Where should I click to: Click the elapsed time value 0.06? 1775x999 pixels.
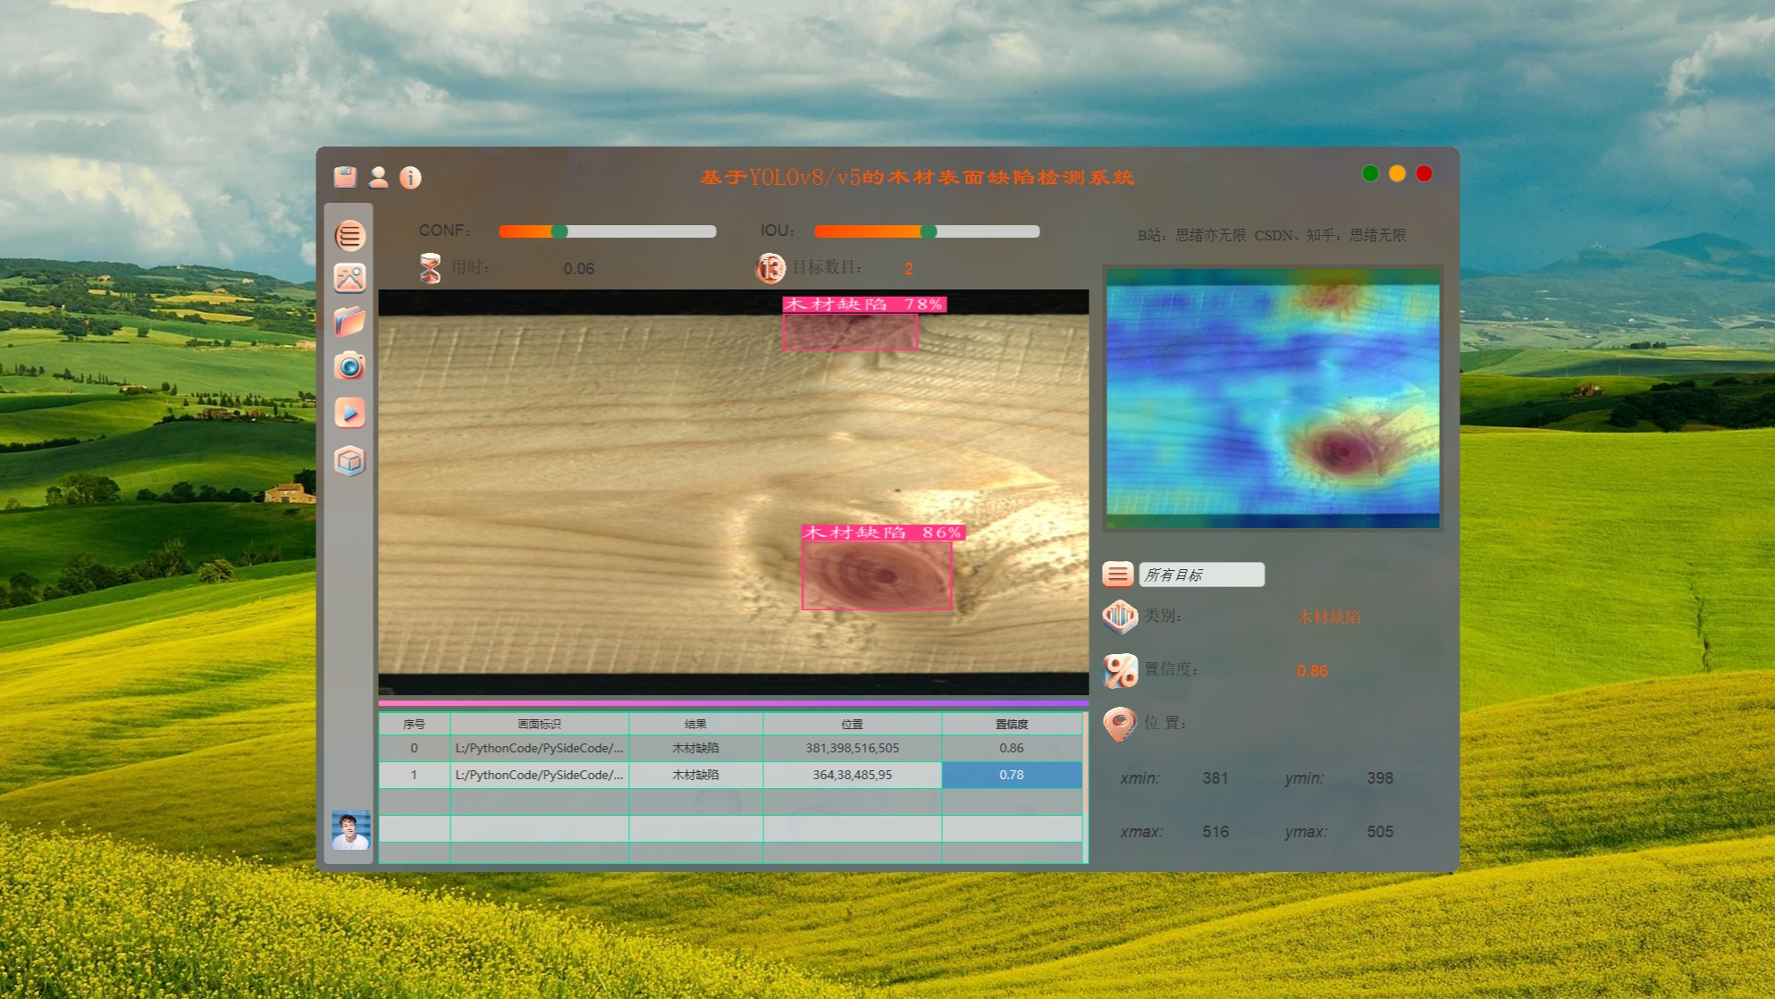[x=579, y=269]
